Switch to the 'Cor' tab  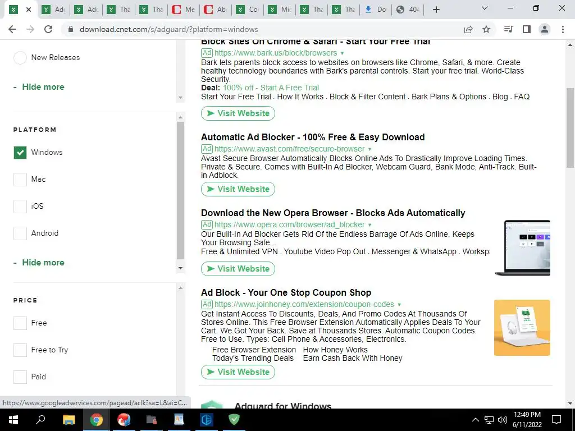click(x=248, y=10)
